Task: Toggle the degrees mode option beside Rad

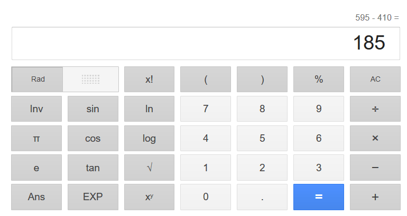Action: point(90,80)
